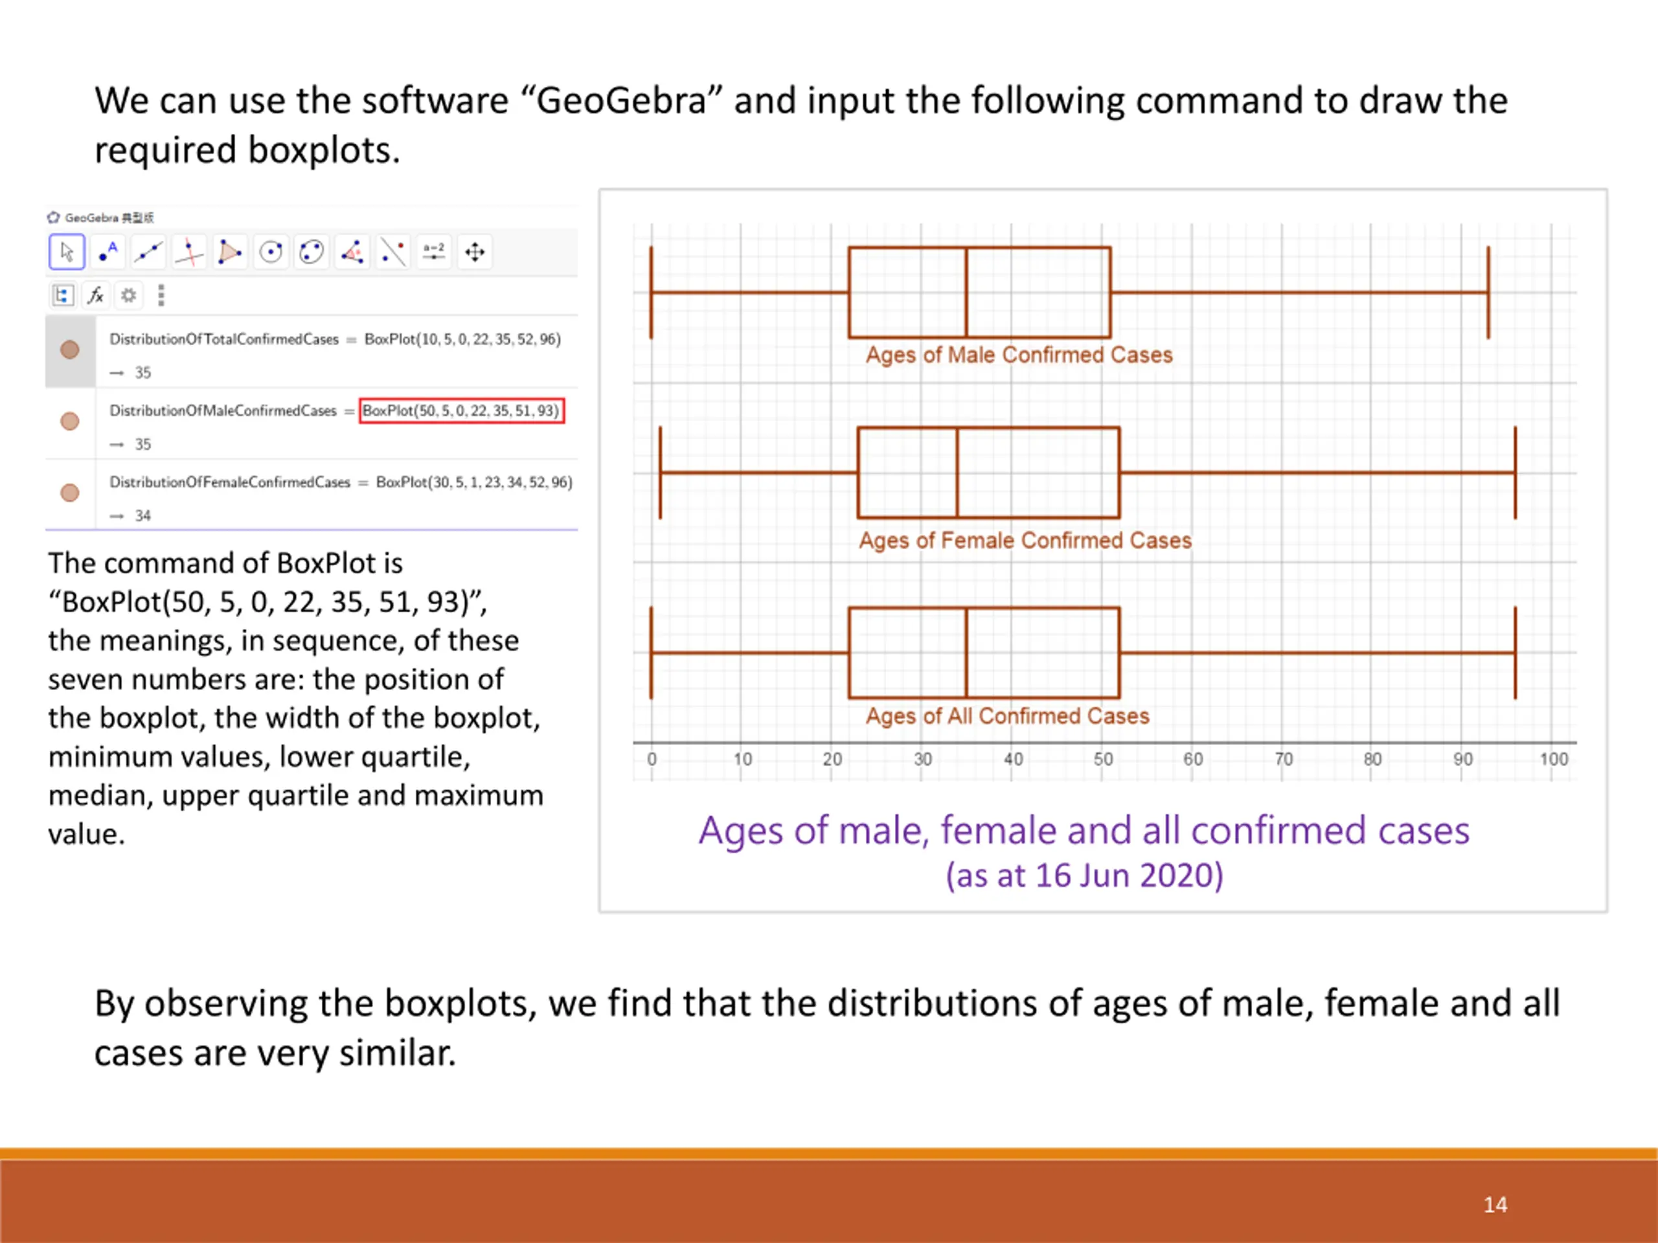
Task: Select the Line tool
Action: [x=148, y=252]
